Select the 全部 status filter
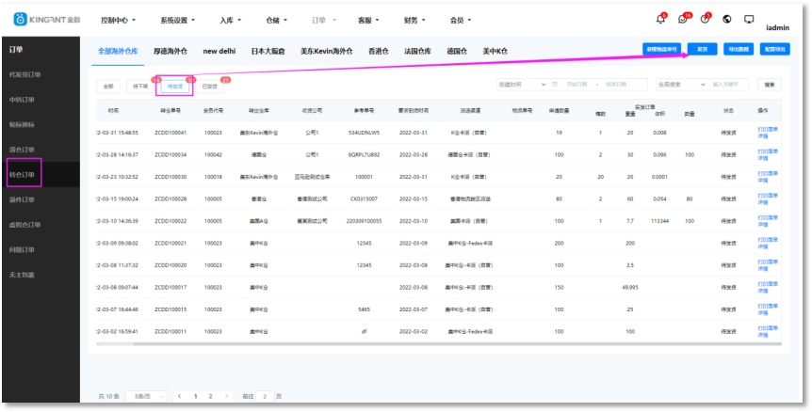812x412 pixels. tap(108, 86)
